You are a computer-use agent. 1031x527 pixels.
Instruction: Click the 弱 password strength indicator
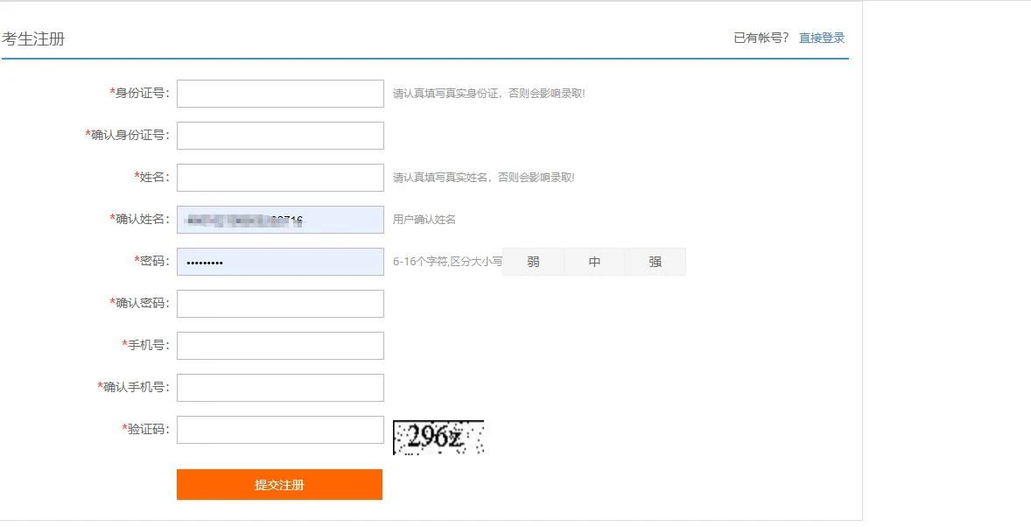(x=533, y=262)
